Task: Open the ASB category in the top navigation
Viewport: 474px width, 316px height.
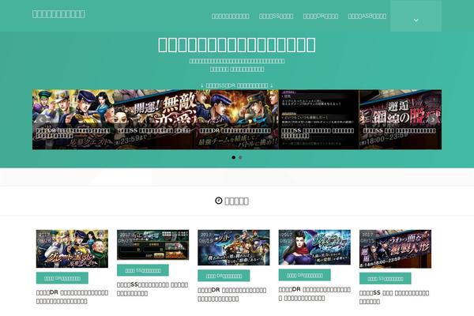Action: tap(367, 16)
